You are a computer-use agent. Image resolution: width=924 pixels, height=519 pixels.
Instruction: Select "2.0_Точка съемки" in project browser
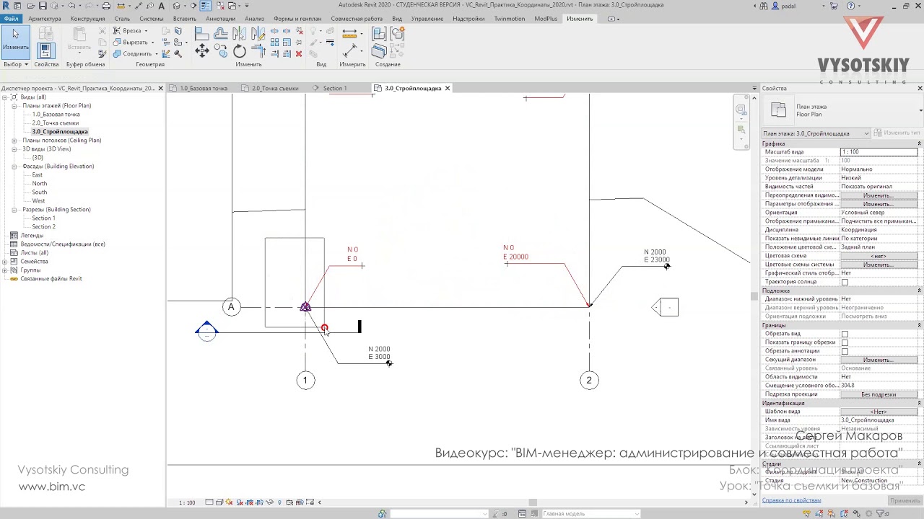pos(56,123)
